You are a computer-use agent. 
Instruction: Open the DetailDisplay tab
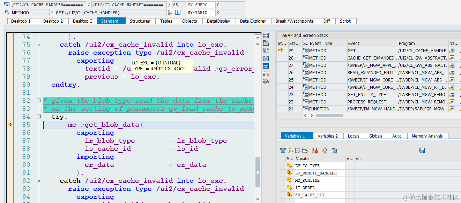coord(218,21)
